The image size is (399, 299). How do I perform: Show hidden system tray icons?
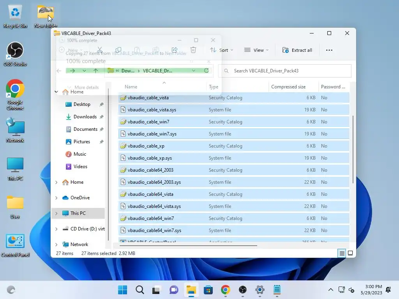click(330, 290)
